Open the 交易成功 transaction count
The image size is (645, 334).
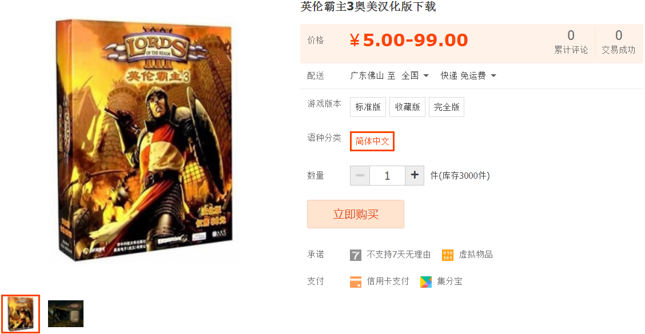pos(618,42)
